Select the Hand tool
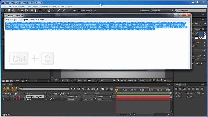 [x=9, y=10]
